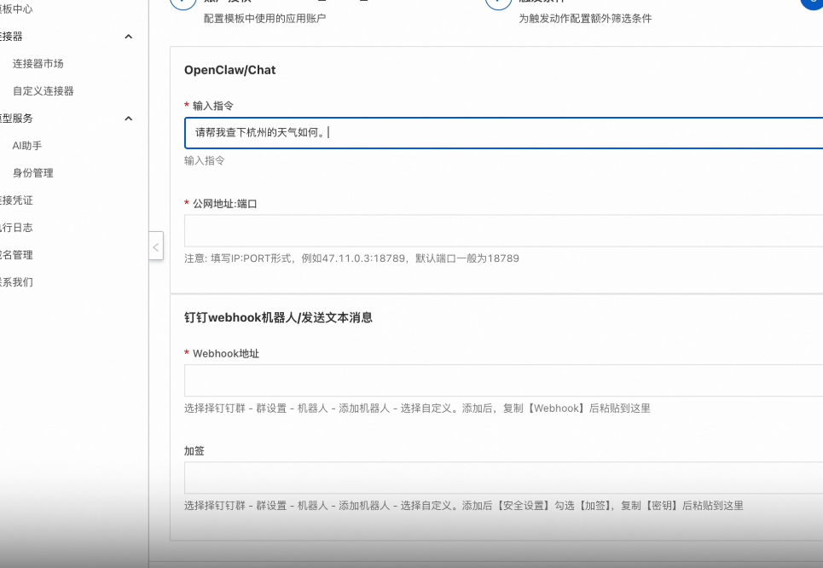Open the 日志 sidebar item
823x568 pixels.
pyautogui.click(x=16, y=228)
